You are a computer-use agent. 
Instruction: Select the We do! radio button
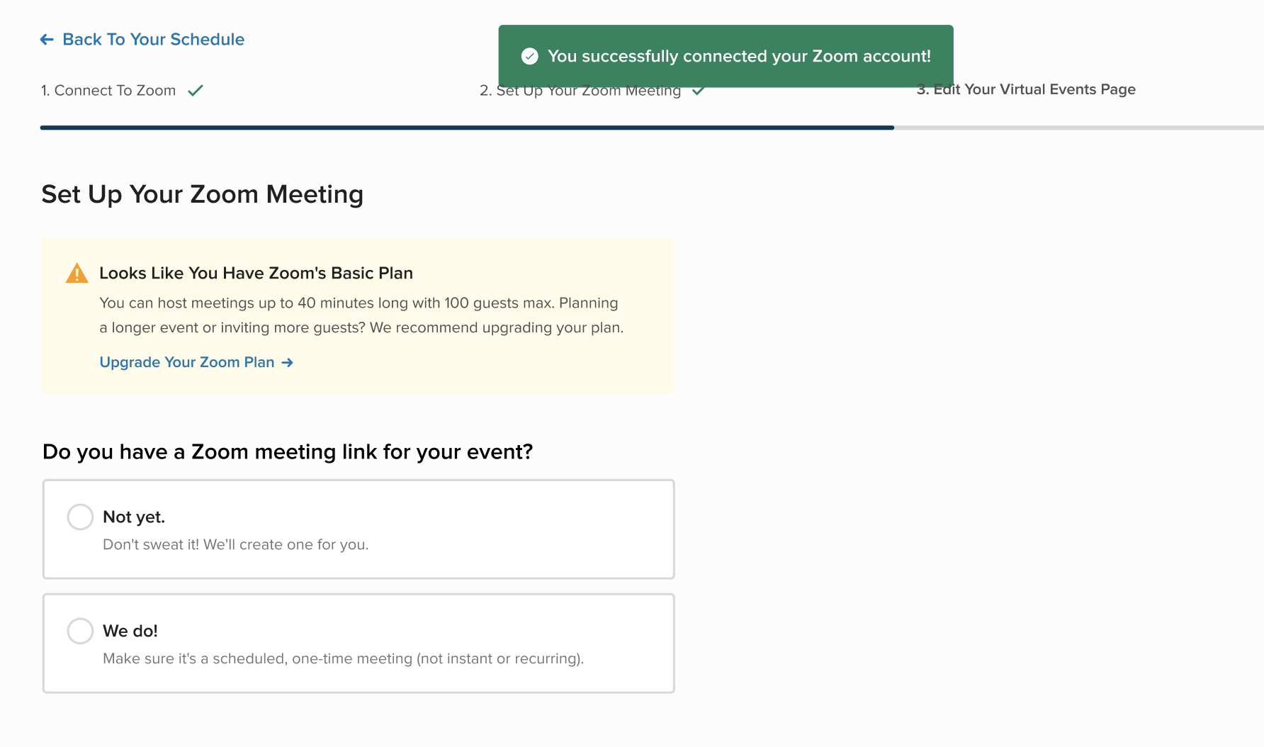(x=80, y=631)
